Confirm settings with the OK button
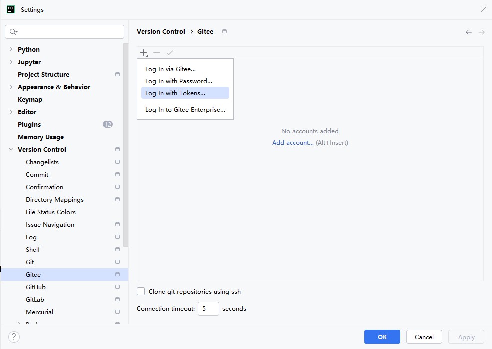Image resolution: width=492 pixels, height=349 pixels. pyautogui.click(x=382, y=337)
